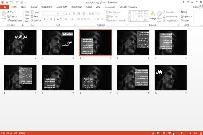Open the REVIEW tab
203x135 pixels.
(89, 7)
